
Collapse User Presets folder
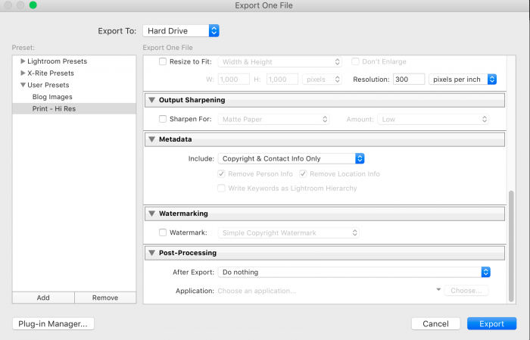[23, 85]
